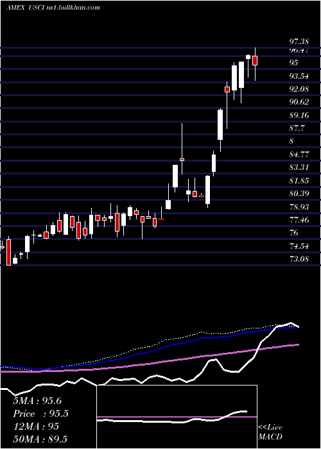Click the 81.85 price axis label
The width and height of the screenshot is (321, 449).
coord(299,181)
